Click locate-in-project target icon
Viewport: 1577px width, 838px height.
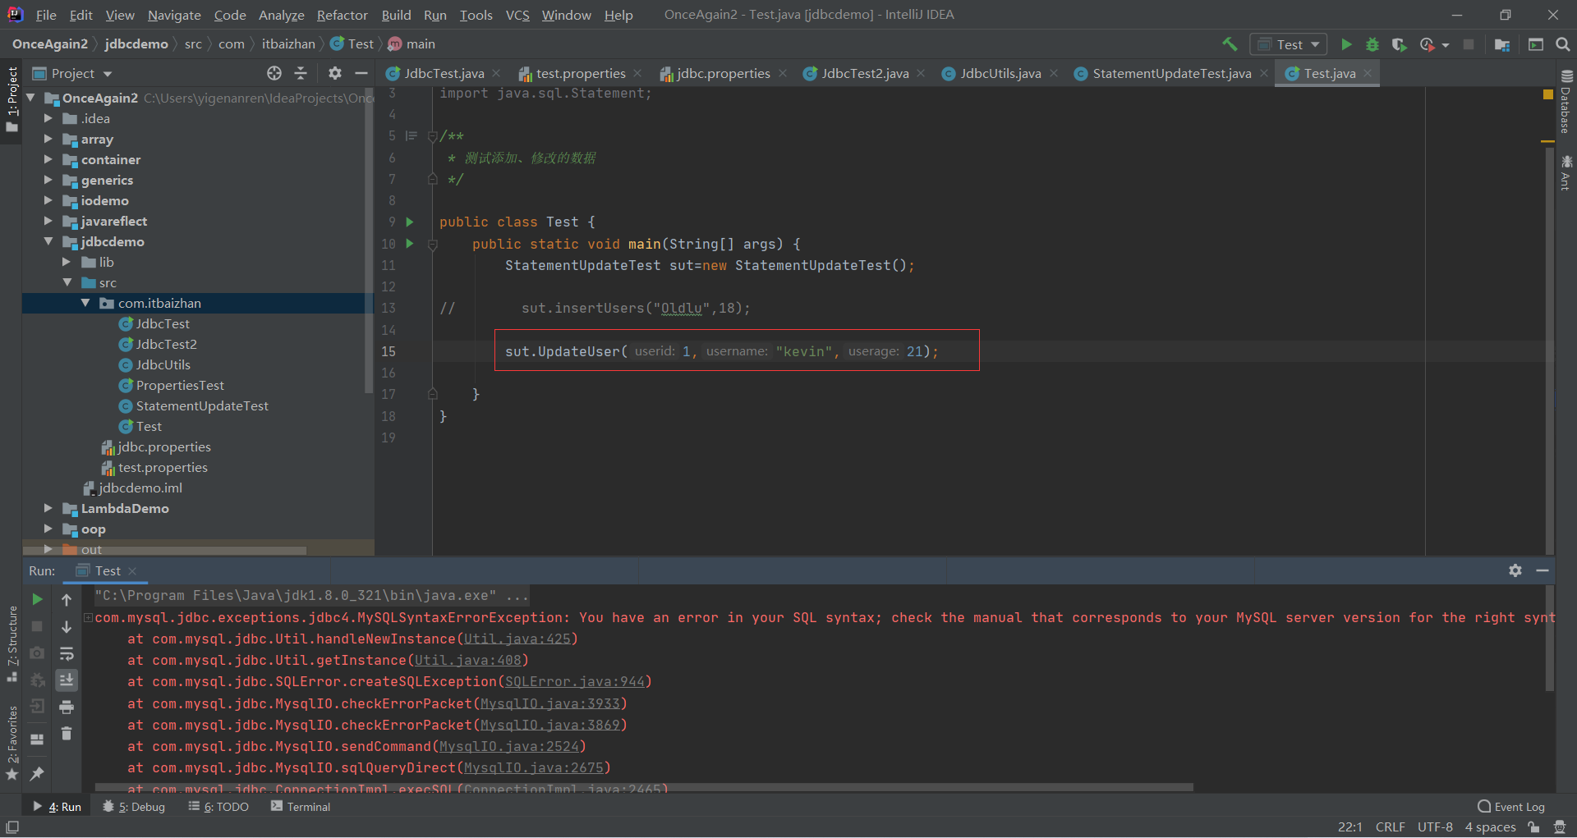(274, 73)
